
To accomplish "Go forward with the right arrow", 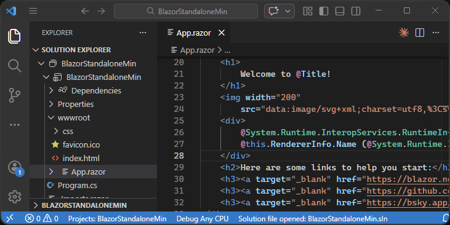I will coord(101,11).
